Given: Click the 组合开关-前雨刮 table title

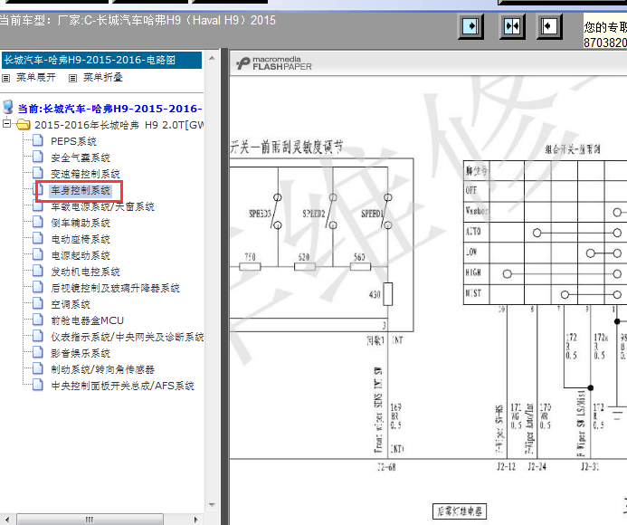Looking at the screenshot, I should click(572, 149).
